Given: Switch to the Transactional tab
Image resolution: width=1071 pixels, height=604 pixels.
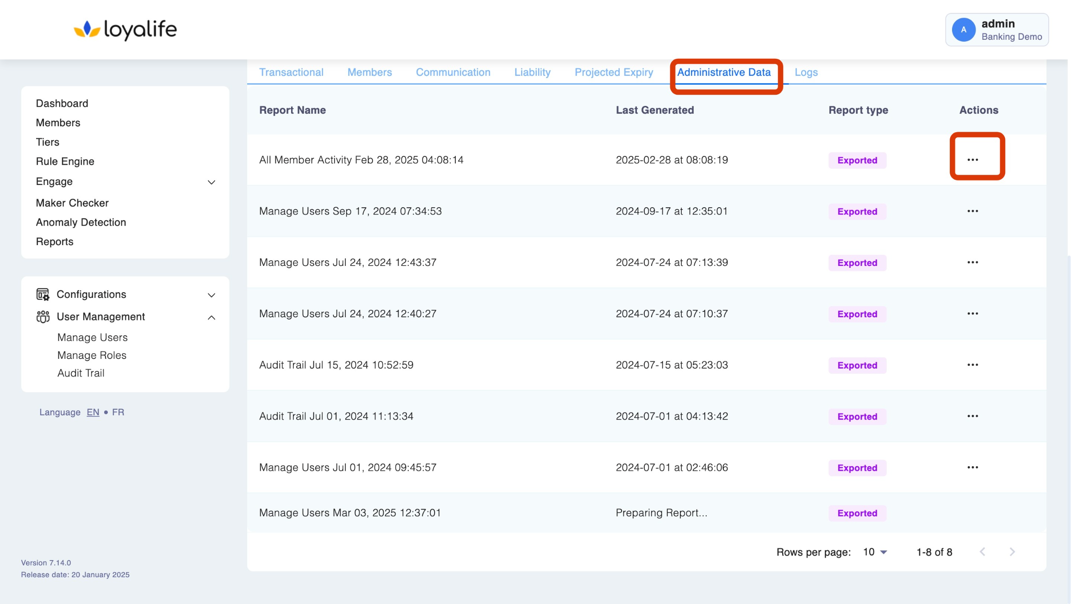Looking at the screenshot, I should click(291, 72).
